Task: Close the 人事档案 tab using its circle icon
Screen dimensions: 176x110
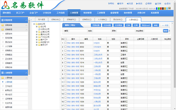Action: click(x=137, y=20)
